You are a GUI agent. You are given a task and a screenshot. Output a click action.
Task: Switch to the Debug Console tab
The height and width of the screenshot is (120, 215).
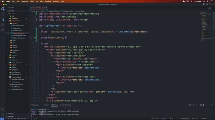[x=66, y=105]
